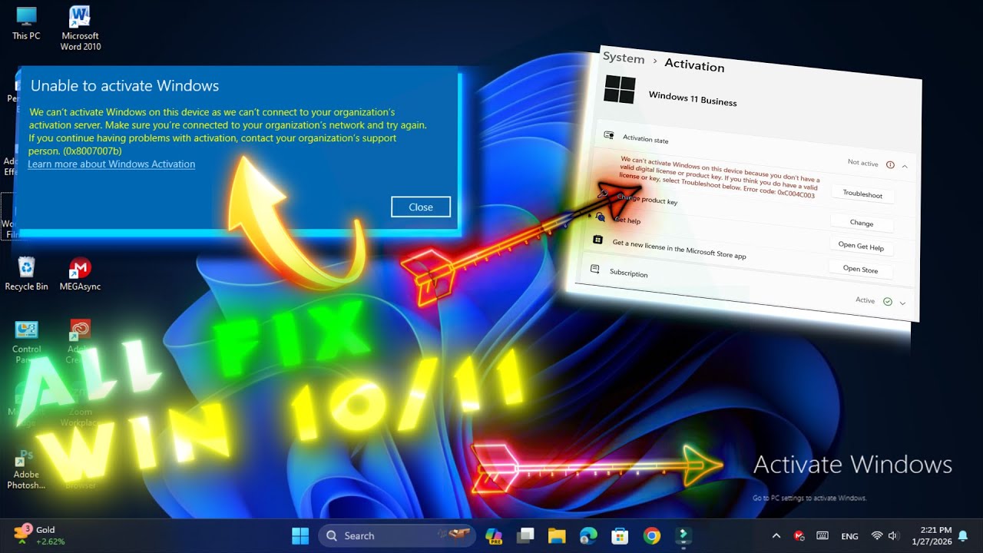Screen dimensions: 983x553
Task: Click the red antivirus tray icon
Action: pos(799,535)
